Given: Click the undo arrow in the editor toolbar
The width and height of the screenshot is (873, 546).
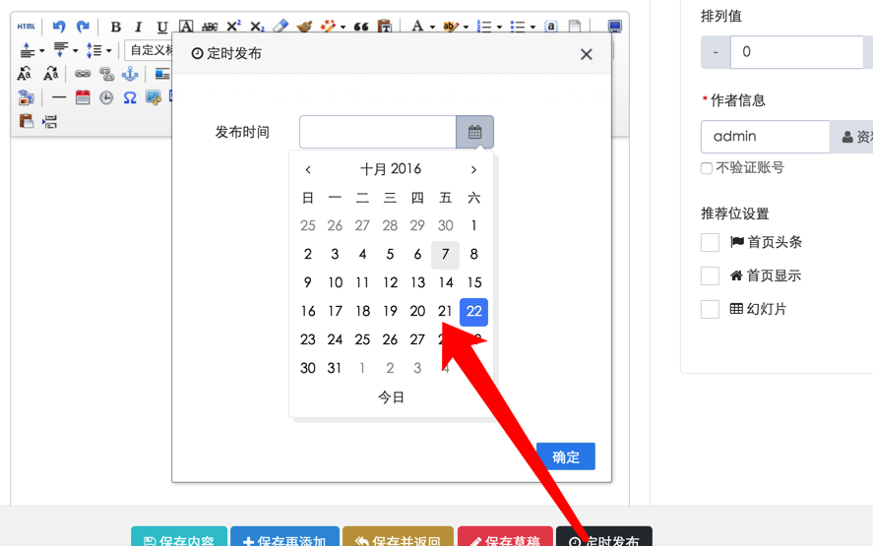Looking at the screenshot, I should tap(59, 27).
